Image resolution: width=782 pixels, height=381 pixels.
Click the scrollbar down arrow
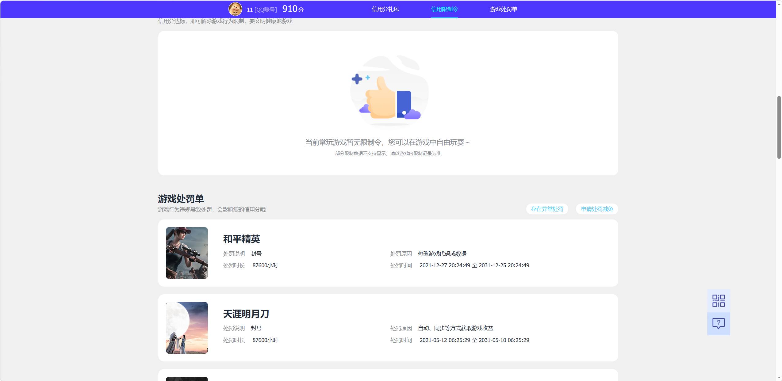[x=779, y=378]
